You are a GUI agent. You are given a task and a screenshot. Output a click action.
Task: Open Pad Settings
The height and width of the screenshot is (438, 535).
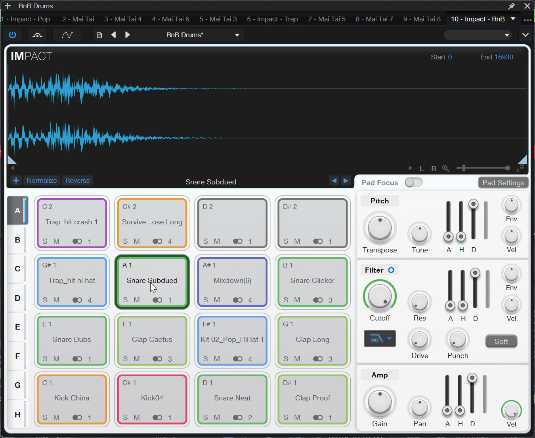[503, 182]
